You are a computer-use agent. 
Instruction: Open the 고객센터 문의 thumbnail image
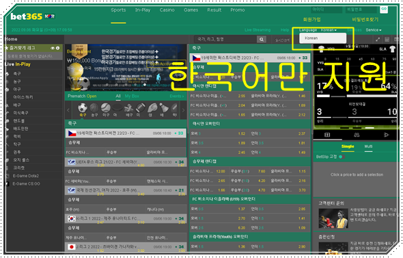(333, 218)
